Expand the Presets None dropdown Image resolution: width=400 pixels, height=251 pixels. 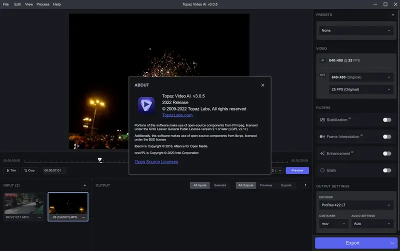356,30
